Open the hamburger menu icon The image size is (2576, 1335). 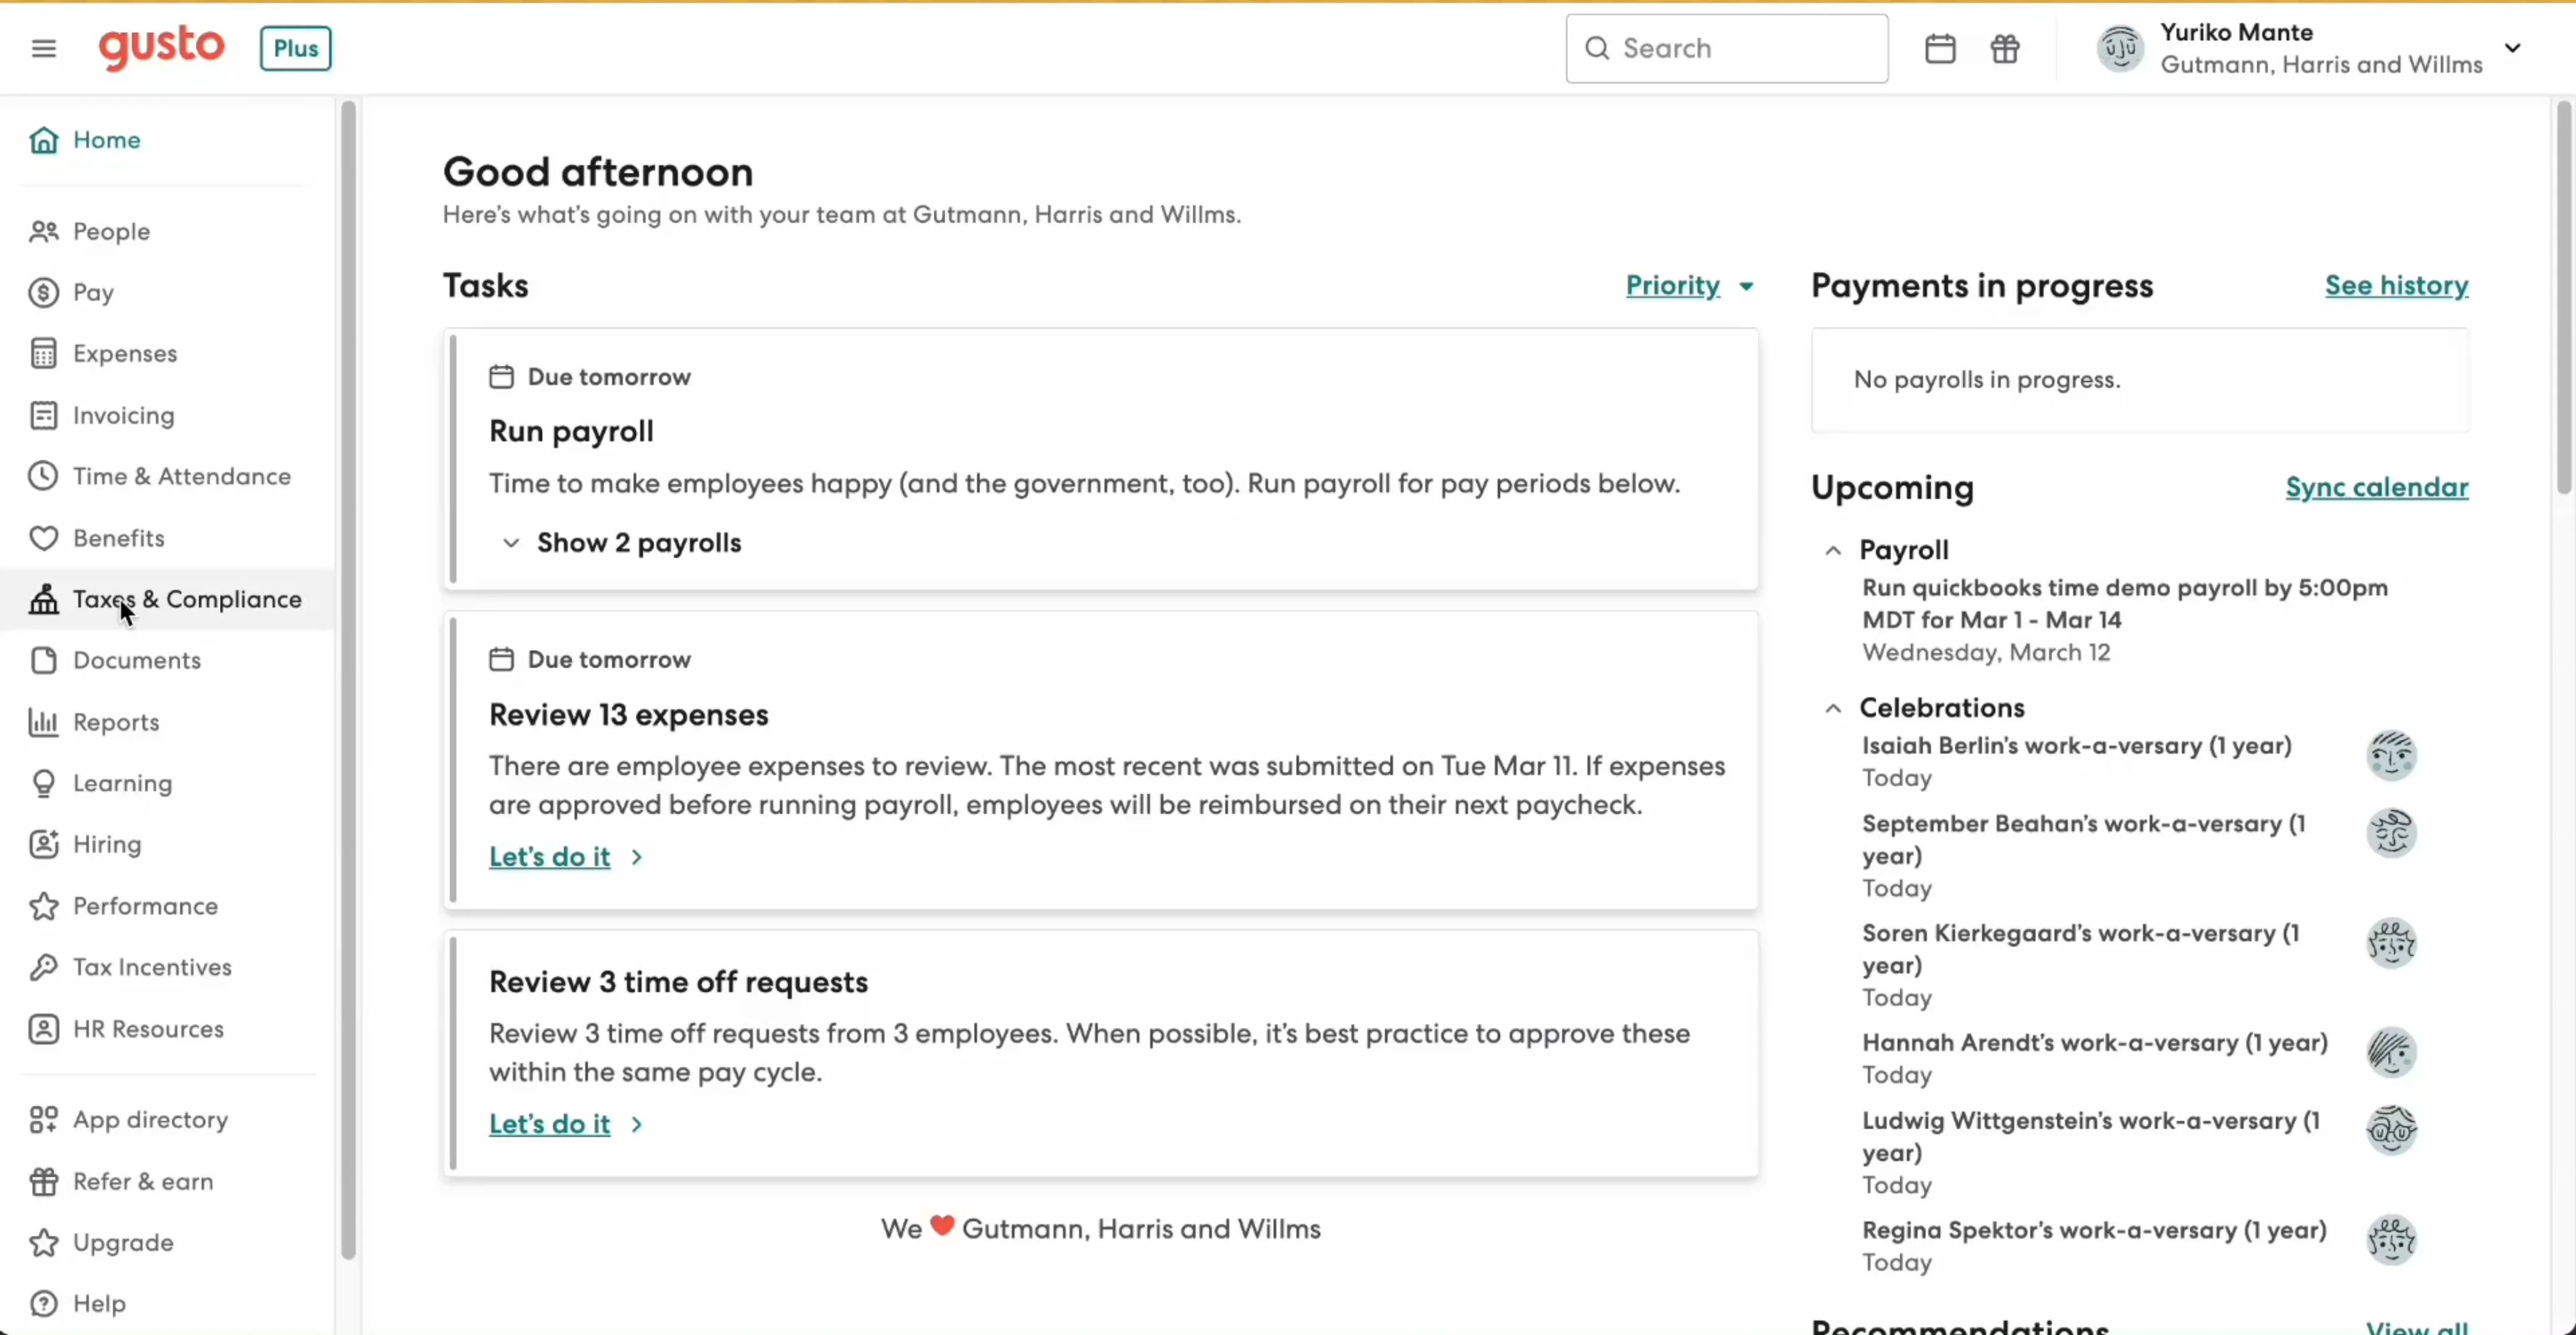(43, 48)
